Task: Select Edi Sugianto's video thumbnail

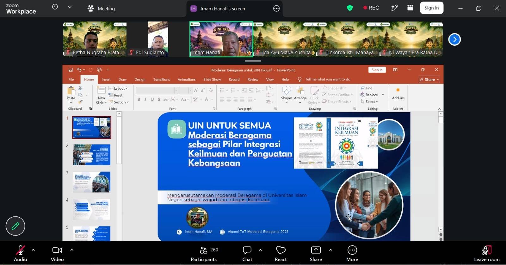Action: coord(158,39)
